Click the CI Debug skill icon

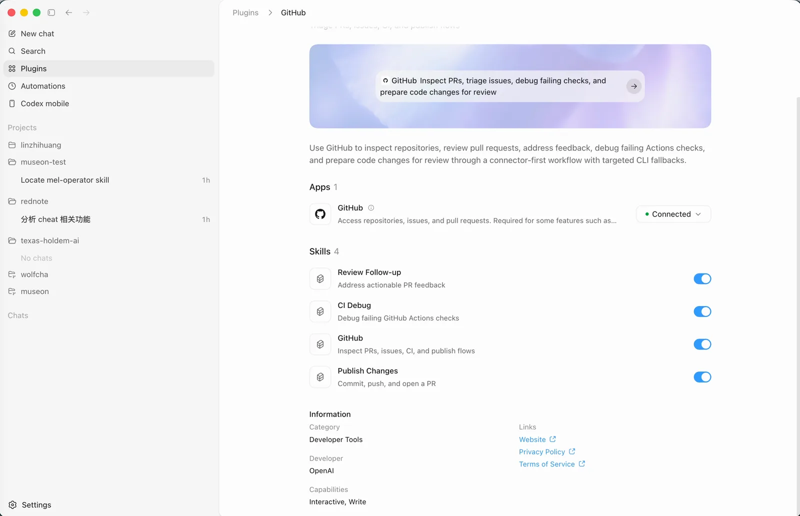(320, 311)
